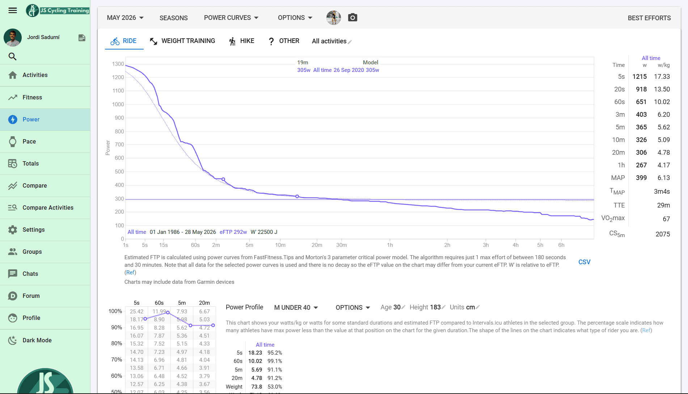Change the Units cm setting

pyautogui.click(x=465, y=307)
